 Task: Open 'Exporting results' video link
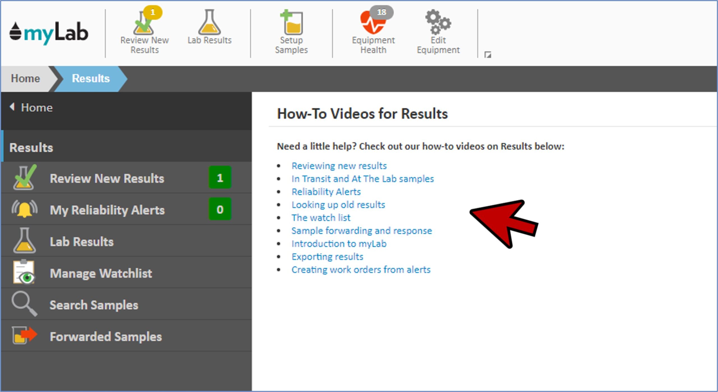point(327,257)
